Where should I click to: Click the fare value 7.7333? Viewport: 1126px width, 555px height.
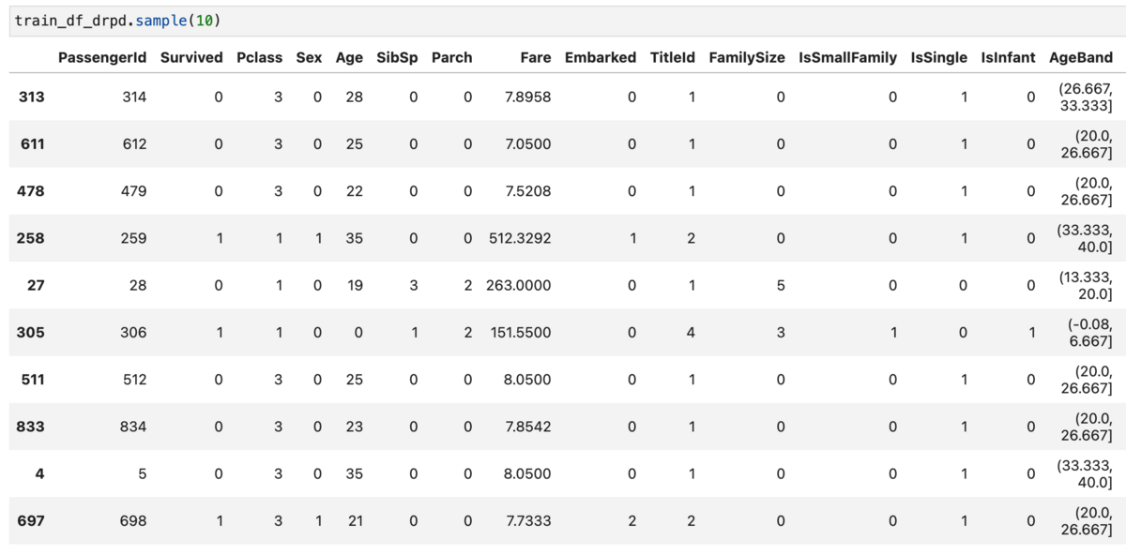coord(528,520)
